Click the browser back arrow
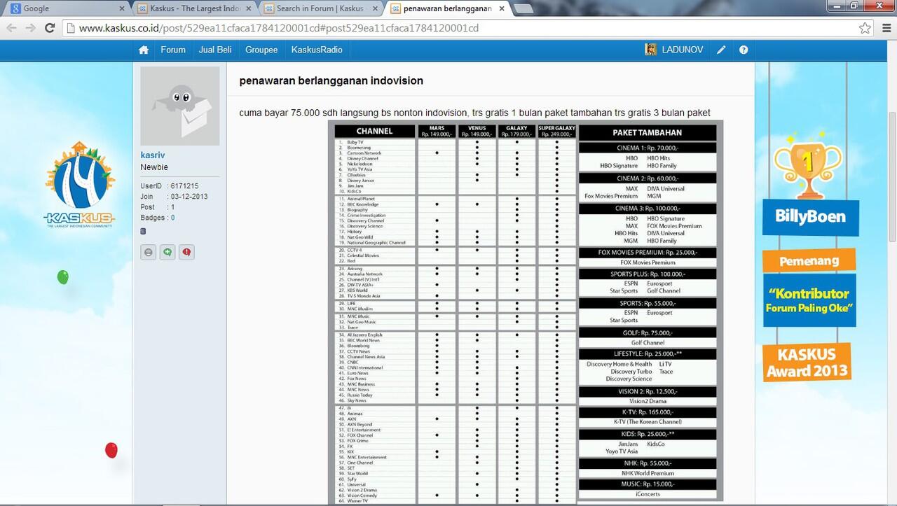Viewport: 897px width, 506px height. [11, 28]
